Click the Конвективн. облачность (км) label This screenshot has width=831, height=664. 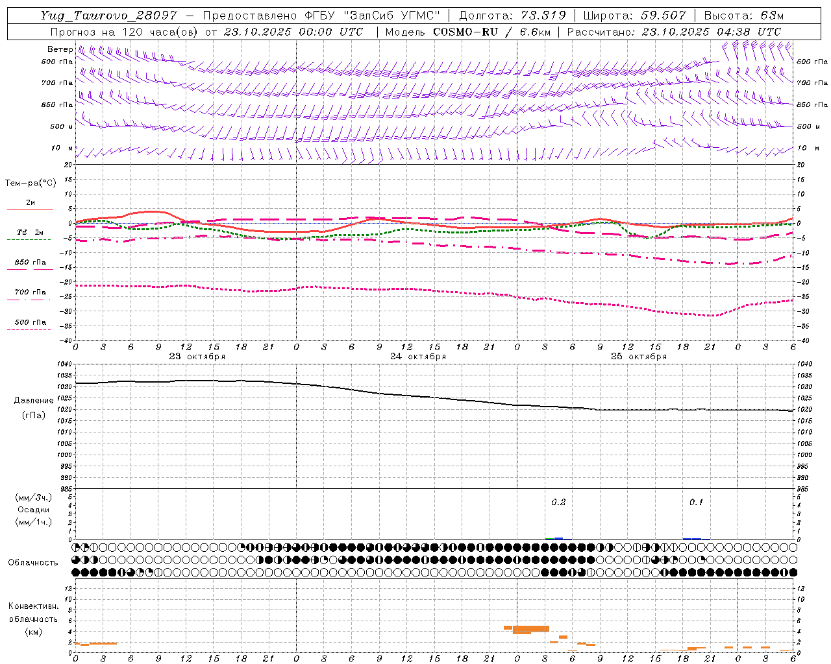(x=33, y=619)
